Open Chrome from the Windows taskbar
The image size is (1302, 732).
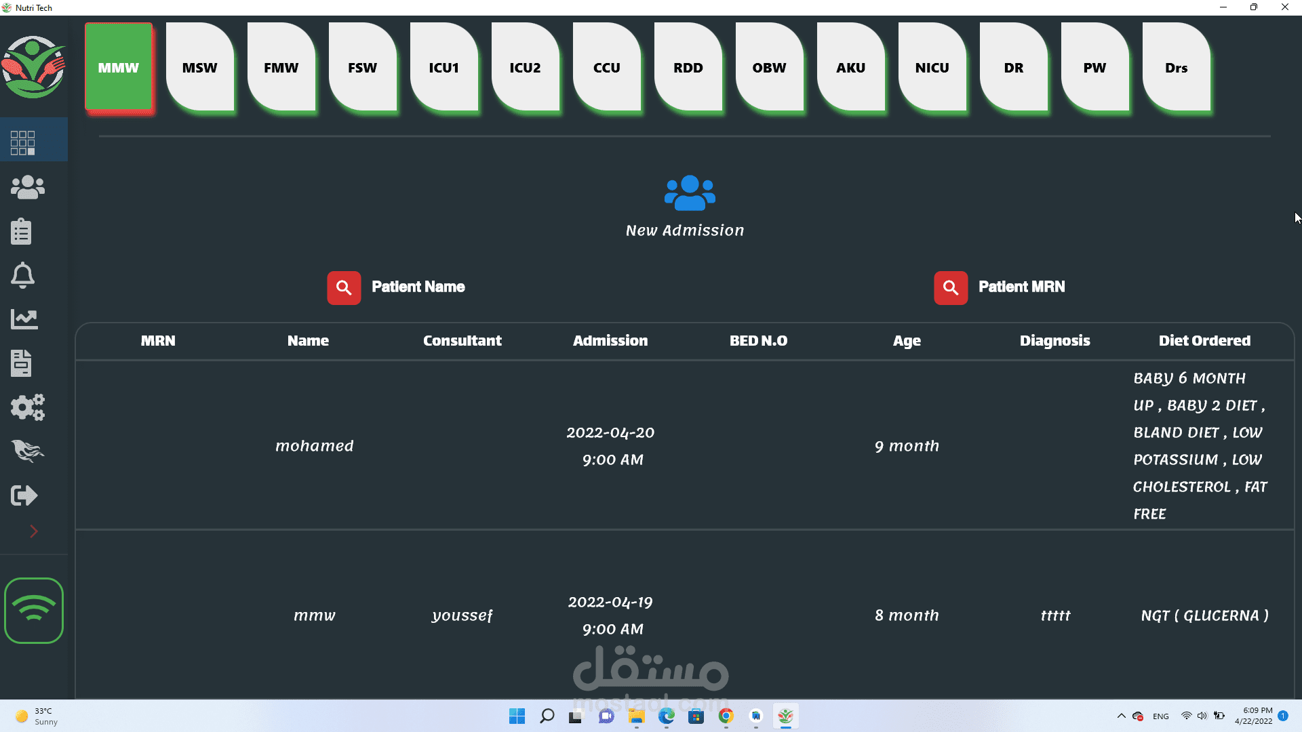[x=726, y=716]
